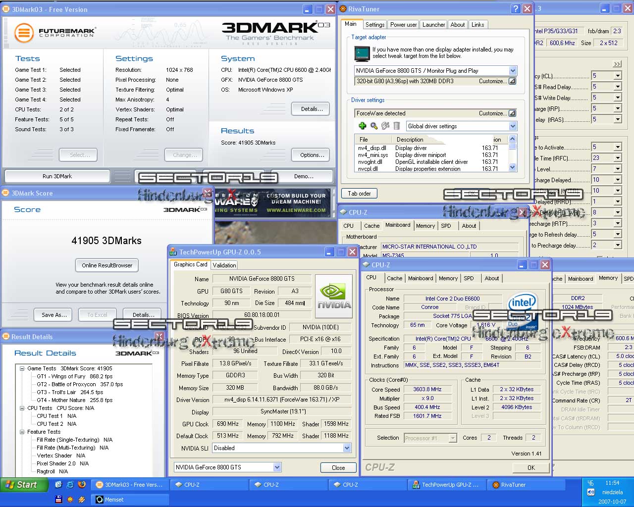The height and width of the screenshot is (507, 634).
Task: Switch to Memset in the taskbar
Action: coord(131,499)
